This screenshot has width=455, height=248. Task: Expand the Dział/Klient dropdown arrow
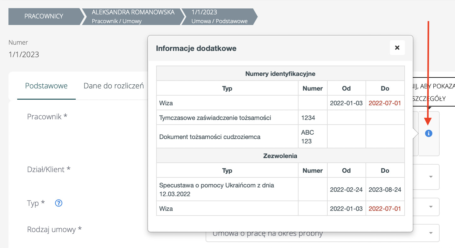(431, 177)
